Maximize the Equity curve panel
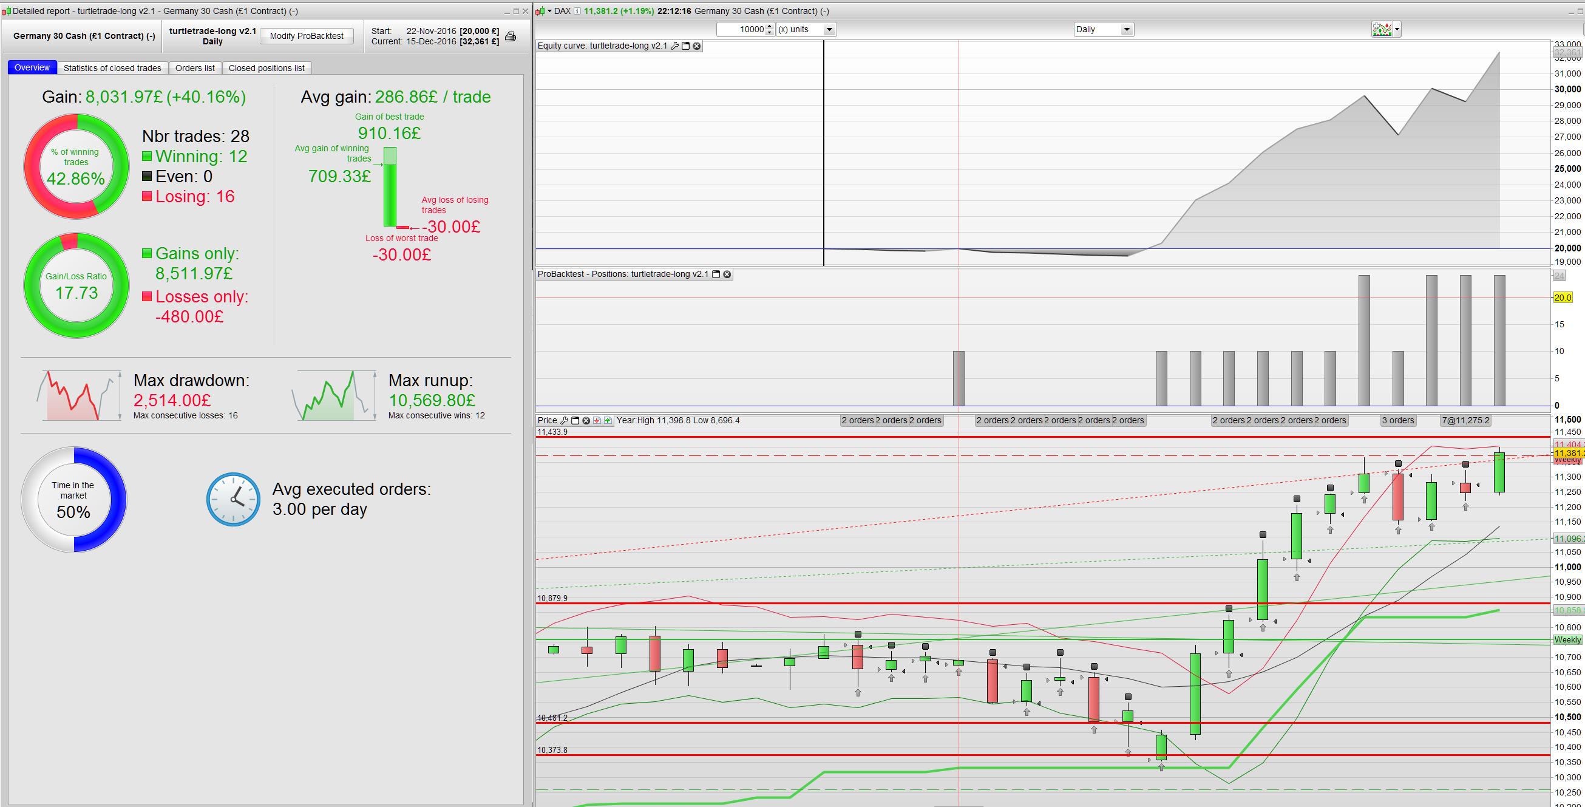This screenshot has height=807, width=1585. tap(685, 46)
